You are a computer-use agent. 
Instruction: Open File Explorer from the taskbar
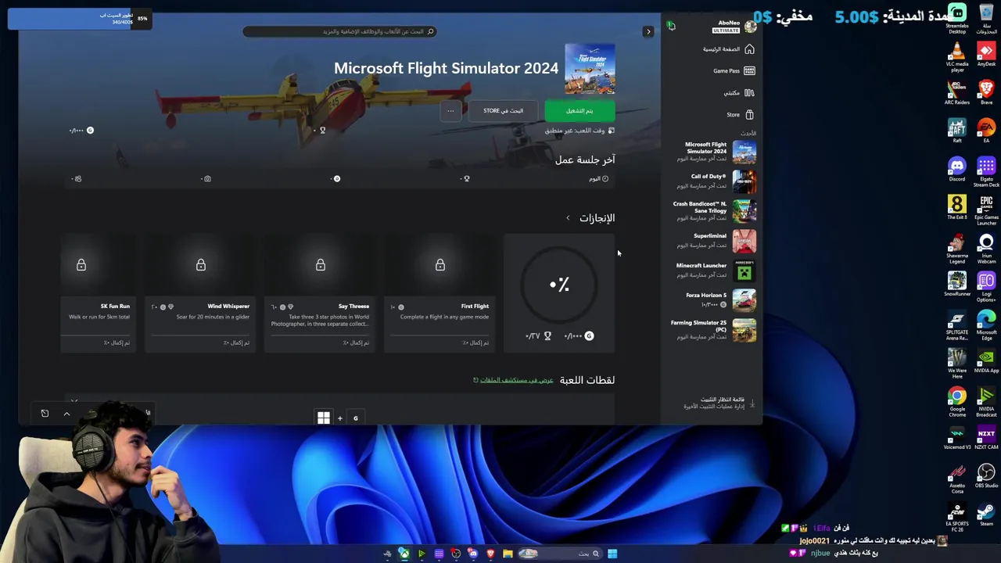coord(508,554)
